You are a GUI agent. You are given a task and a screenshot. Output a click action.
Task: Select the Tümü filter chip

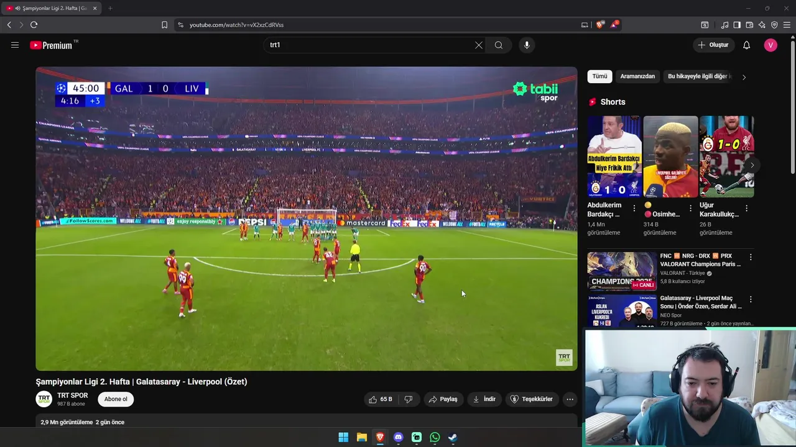coord(599,76)
